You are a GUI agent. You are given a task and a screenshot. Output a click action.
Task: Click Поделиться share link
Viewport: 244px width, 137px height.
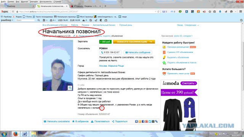pyautogui.click(x=120, y=121)
